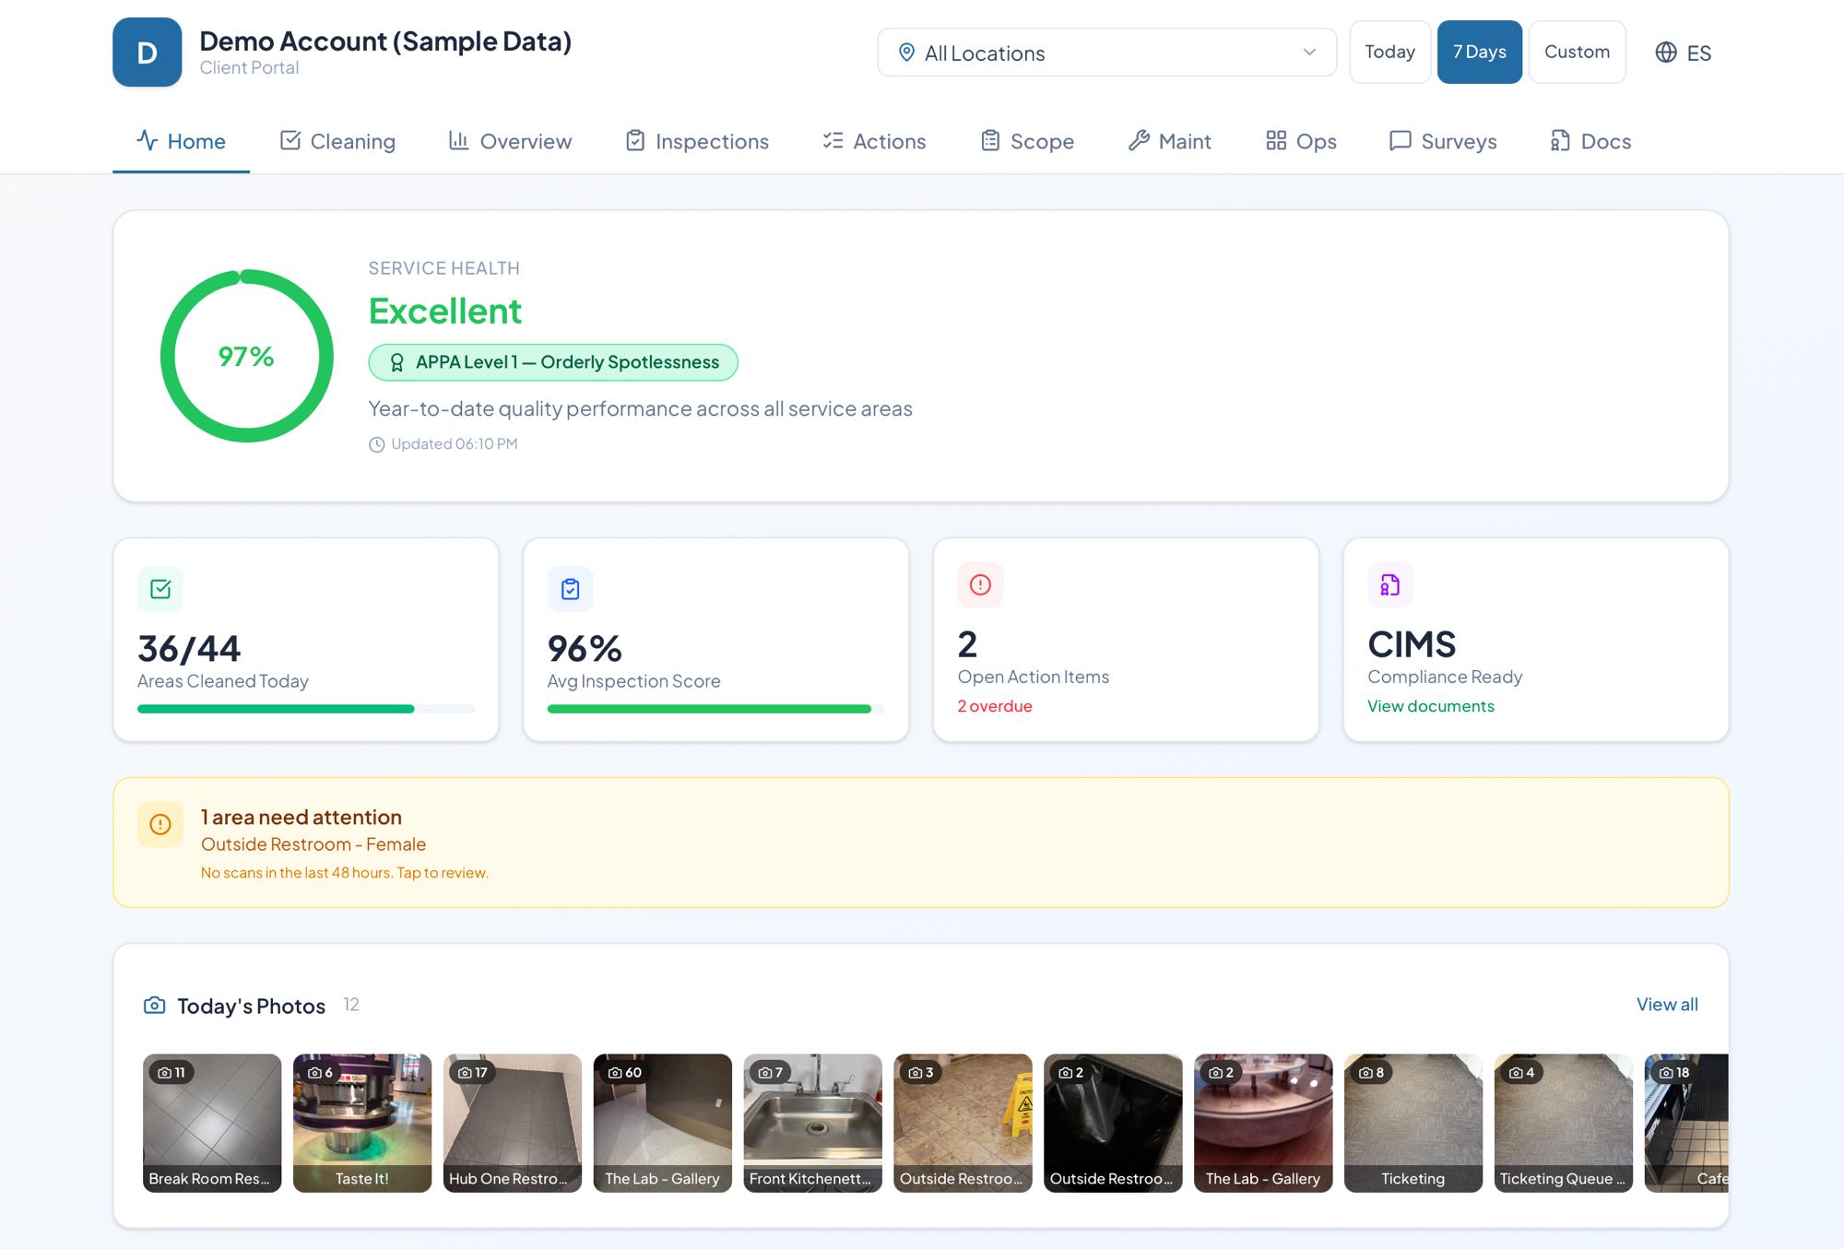Open The Lab - Gallery thumbnail with 60 photos
This screenshot has width=1844, height=1249.
click(x=663, y=1123)
